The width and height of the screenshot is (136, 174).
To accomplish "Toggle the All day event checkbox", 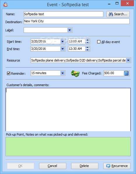I will [x=99, y=42].
